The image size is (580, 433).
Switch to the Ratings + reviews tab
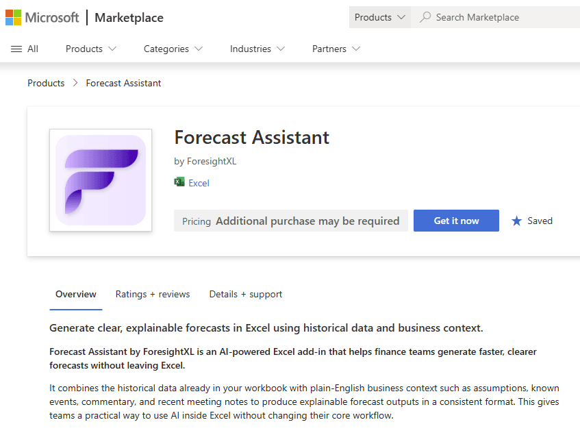pyautogui.click(x=153, y=294)
